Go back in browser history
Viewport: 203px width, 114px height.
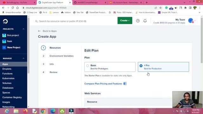(x=3, y=8)
